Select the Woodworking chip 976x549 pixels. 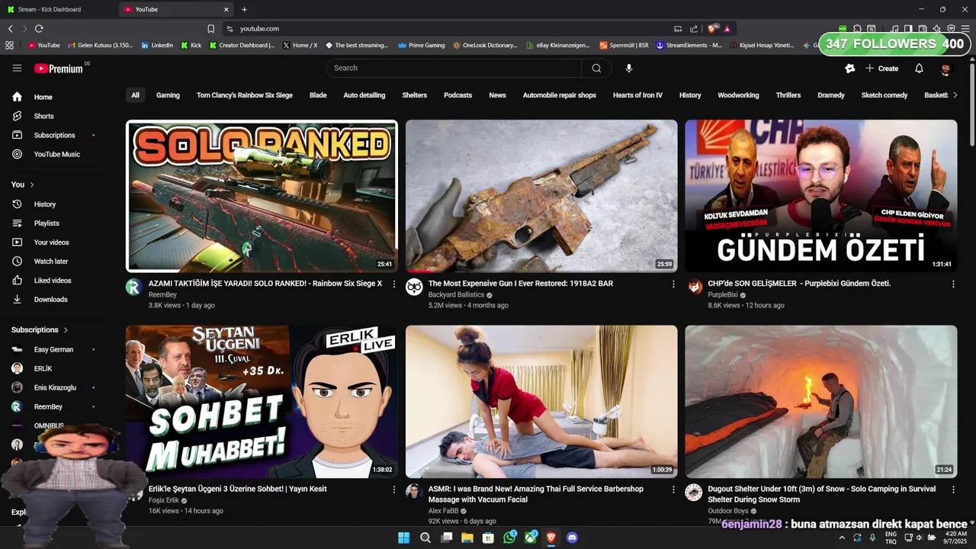738,95
